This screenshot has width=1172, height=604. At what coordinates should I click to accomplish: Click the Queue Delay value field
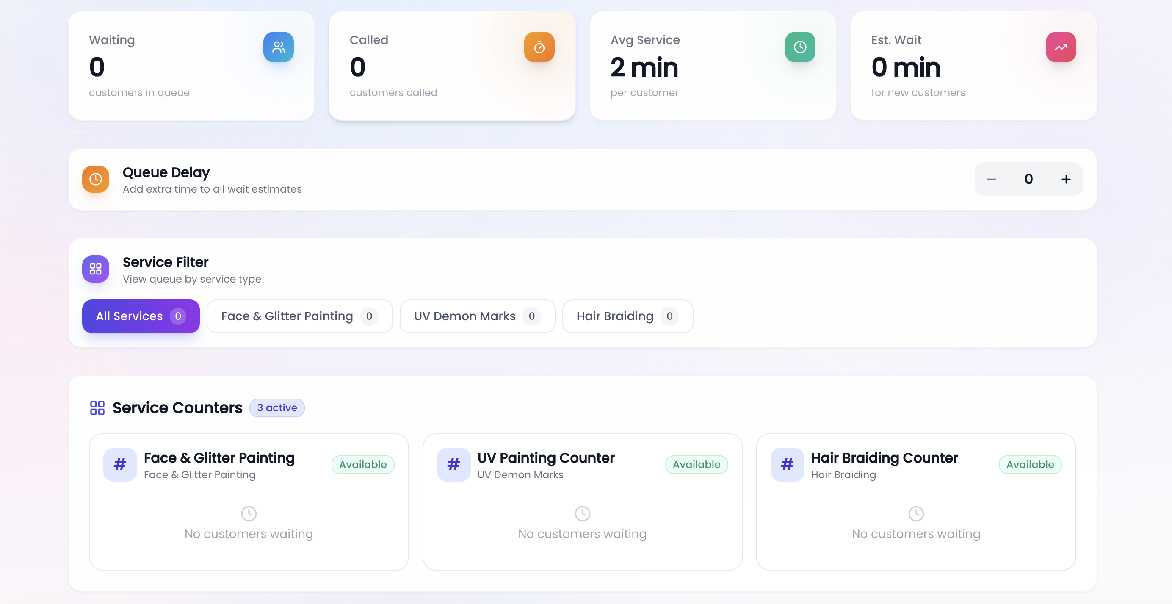[x=1028, y=179]
